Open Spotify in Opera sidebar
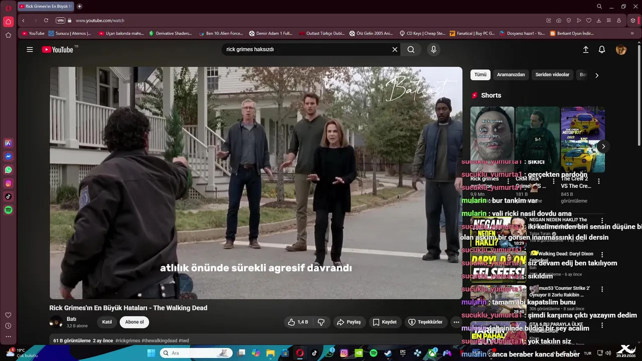The image size is (642, 361). [x=8, y=210]
